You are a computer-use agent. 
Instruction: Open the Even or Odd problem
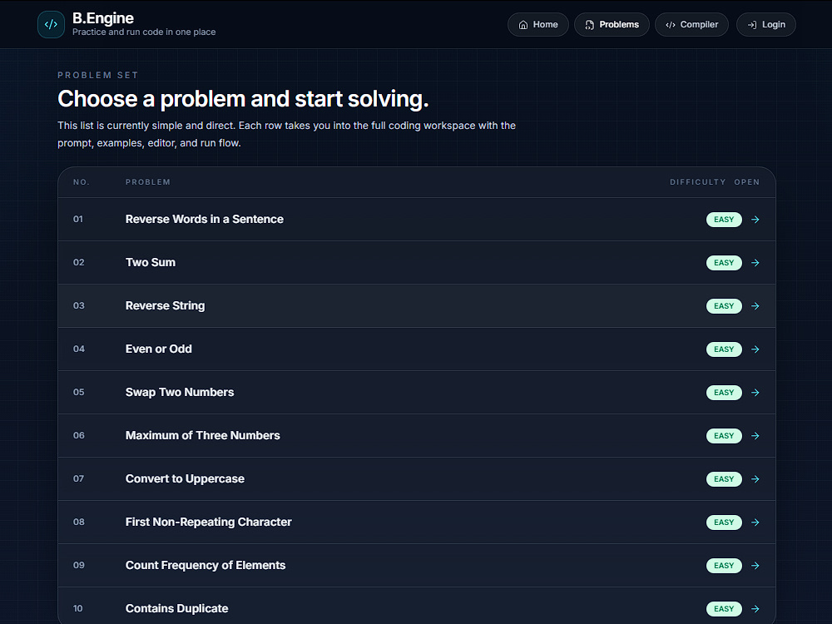click(159, 349)
